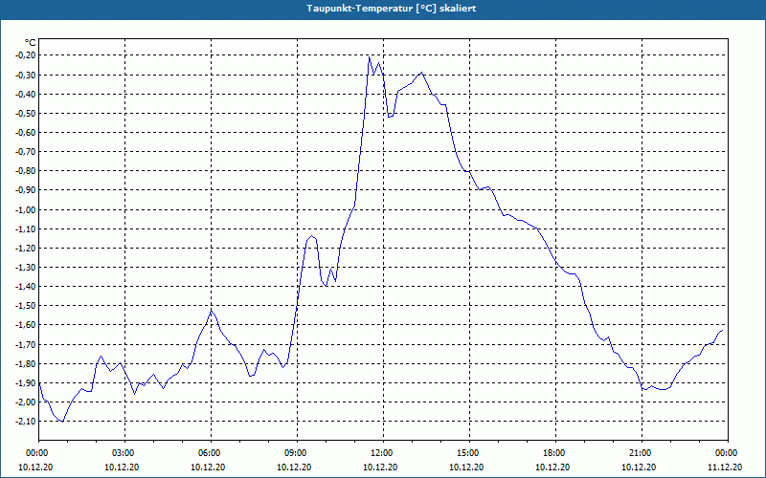Pick the -0,60 y-axis label
This screenshot has height=478, width=766.
tap(26, 133)
